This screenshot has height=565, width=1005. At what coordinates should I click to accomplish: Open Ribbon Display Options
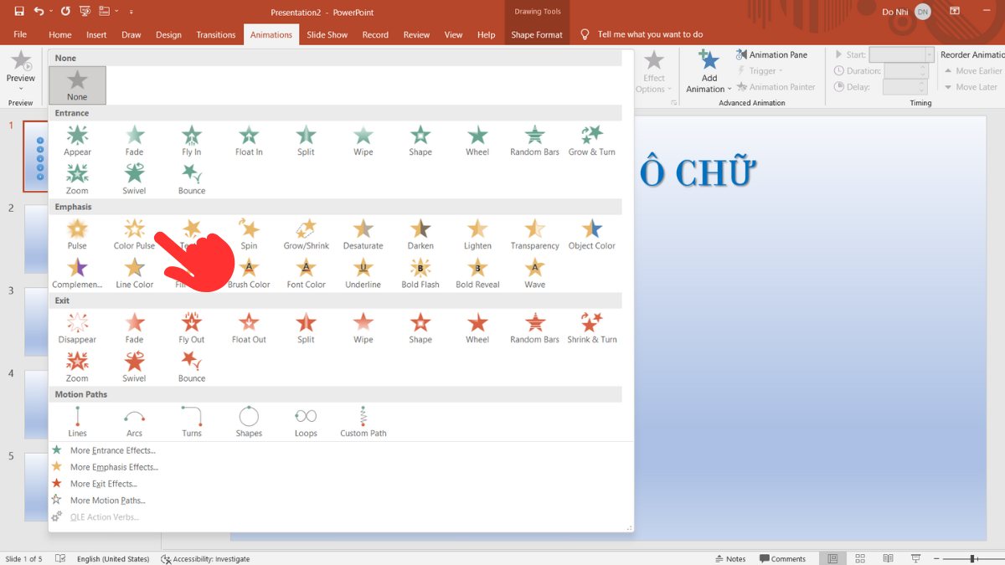[x=954, y=12]
